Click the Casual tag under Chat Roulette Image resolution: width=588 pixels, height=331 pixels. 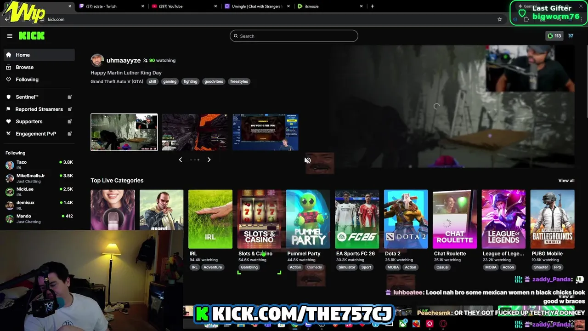(442, 267)
